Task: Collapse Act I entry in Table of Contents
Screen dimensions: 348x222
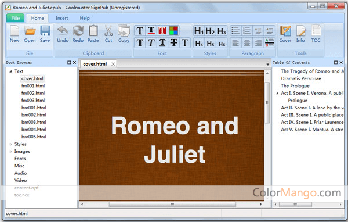Action: click(277, 94)
